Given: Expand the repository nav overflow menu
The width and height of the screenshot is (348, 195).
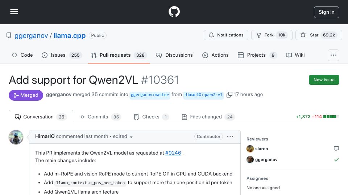Looking at the screenshot, I should click(333, 55).
